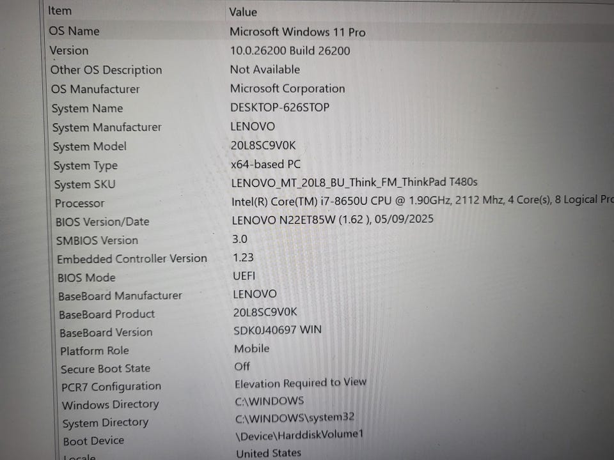
Task: Select the Platform Role row label
Action: point(95,351)
